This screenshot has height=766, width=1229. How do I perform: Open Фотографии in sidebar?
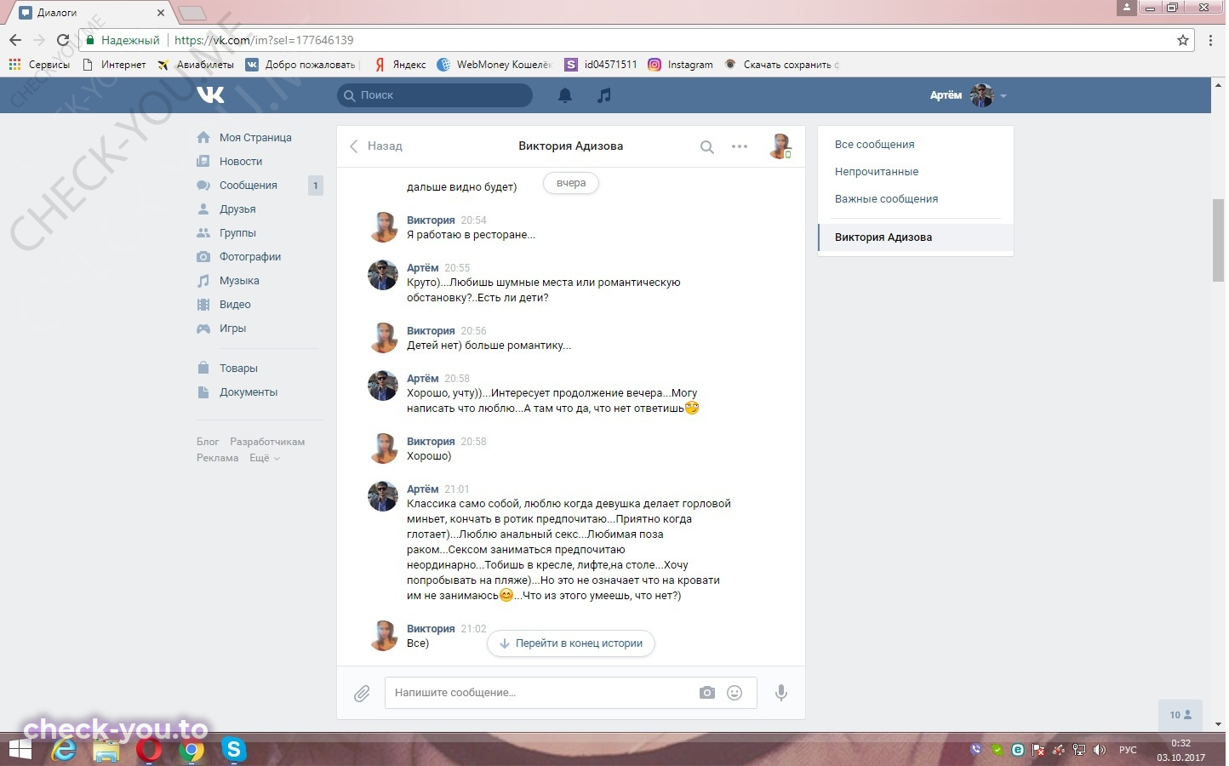coord(250,256)
